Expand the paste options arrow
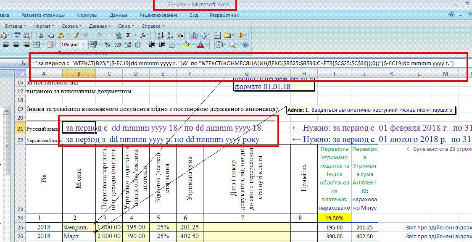The image size is (472, 242). [x=68, y=35]
